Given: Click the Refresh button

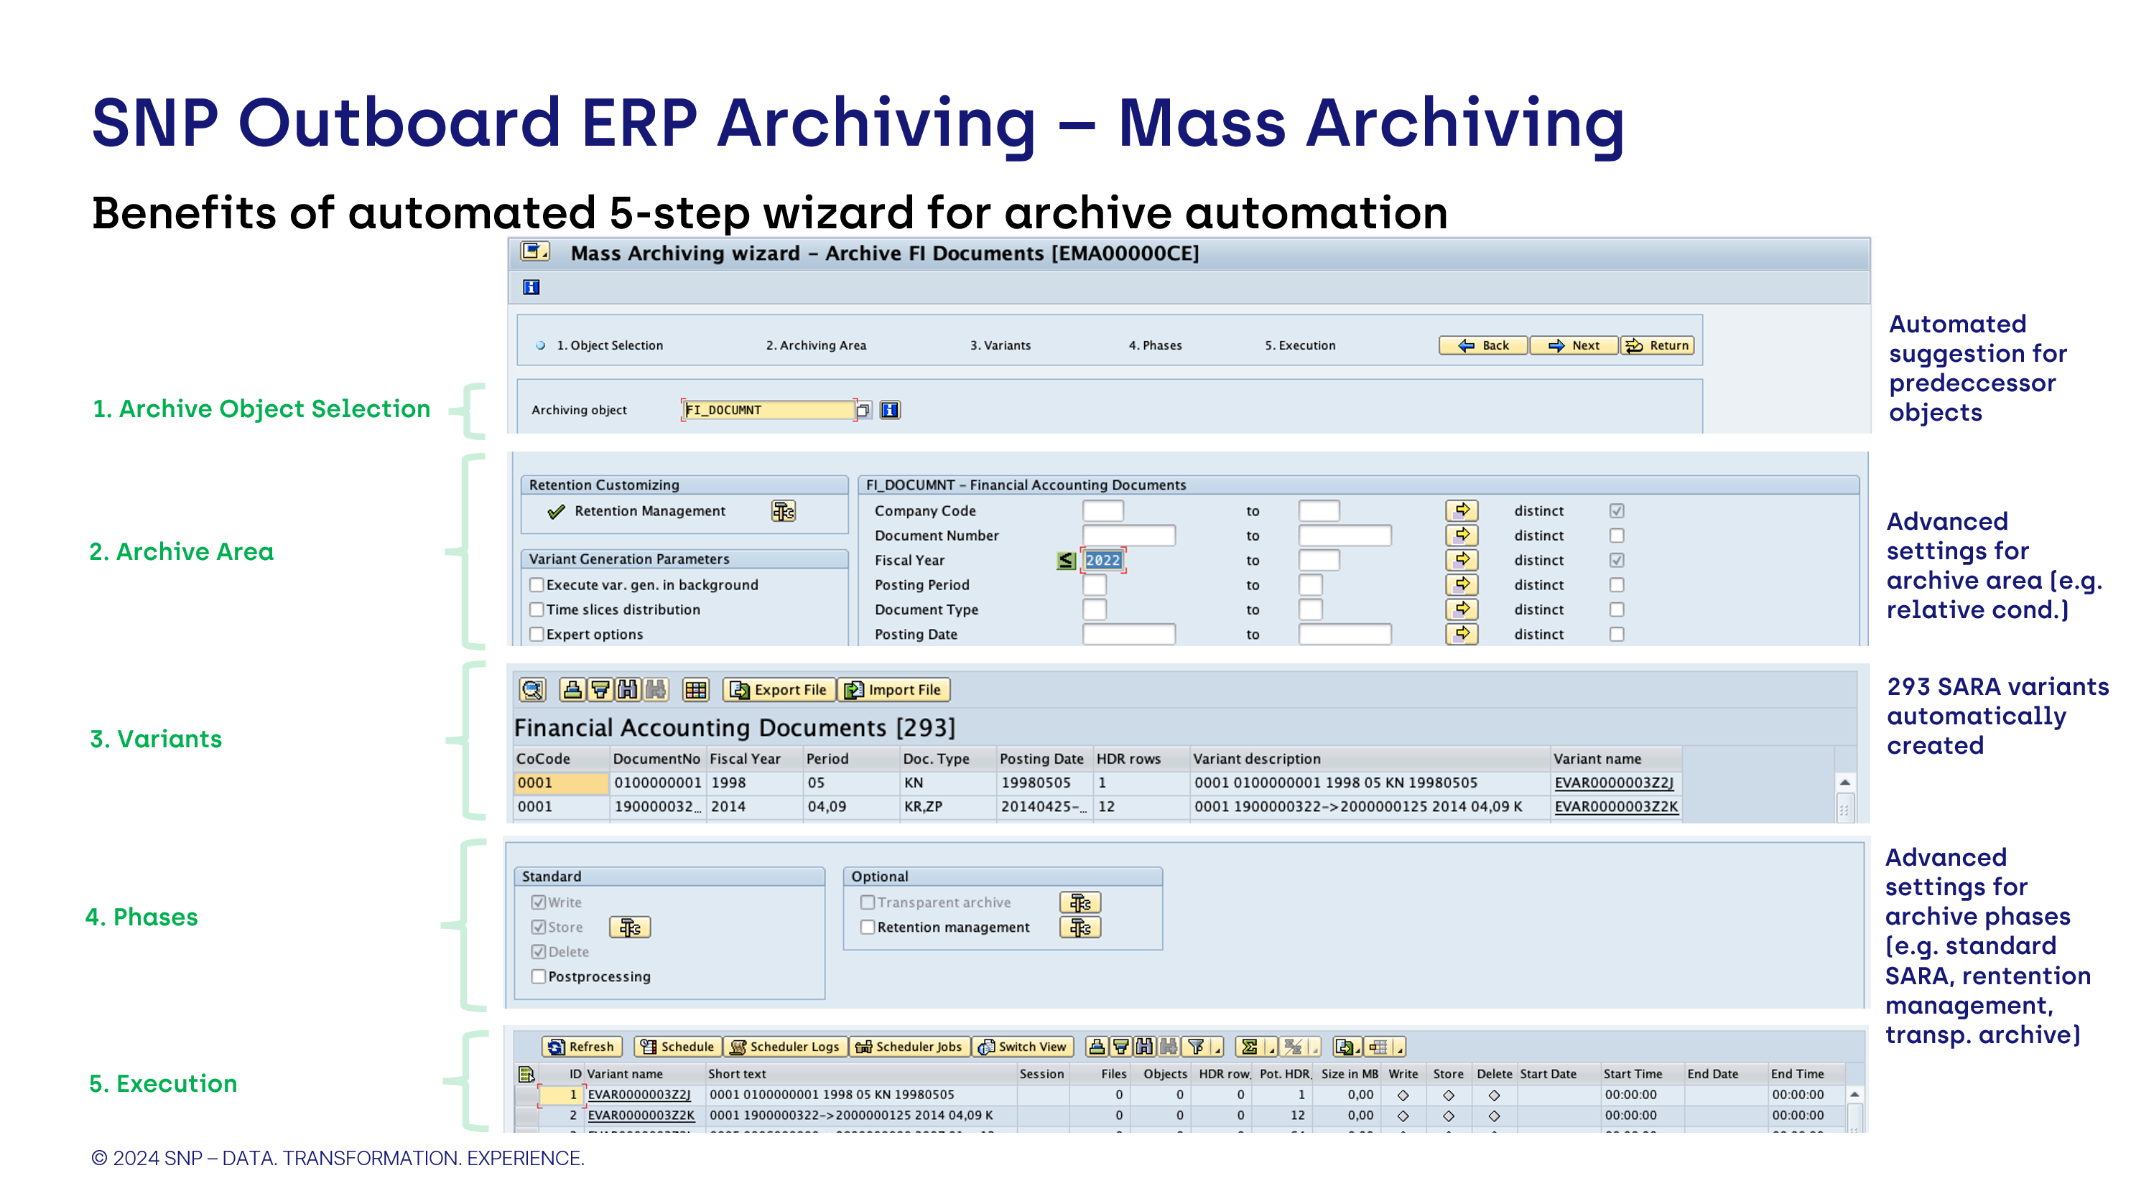Looking at the screenshot, I should pos(582,1047).
